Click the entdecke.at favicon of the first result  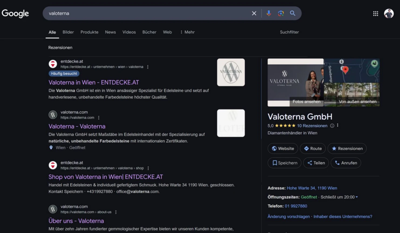(53, 64)
